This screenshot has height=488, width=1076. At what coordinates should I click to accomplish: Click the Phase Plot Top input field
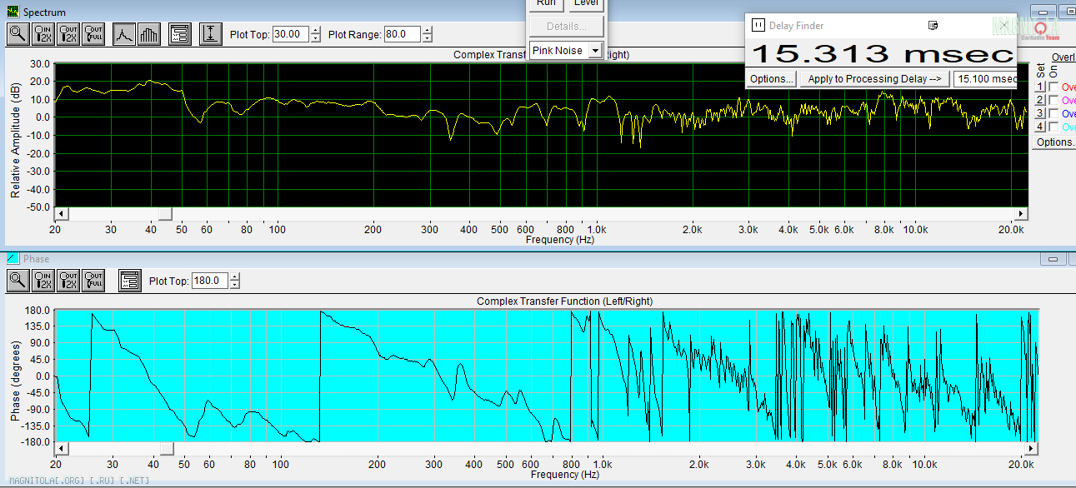click(210, 281)
